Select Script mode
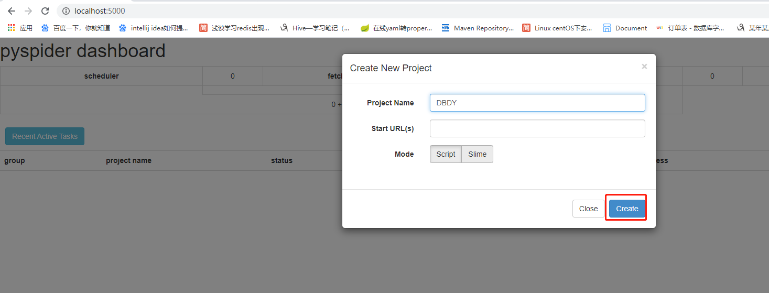 click(446, 154)
